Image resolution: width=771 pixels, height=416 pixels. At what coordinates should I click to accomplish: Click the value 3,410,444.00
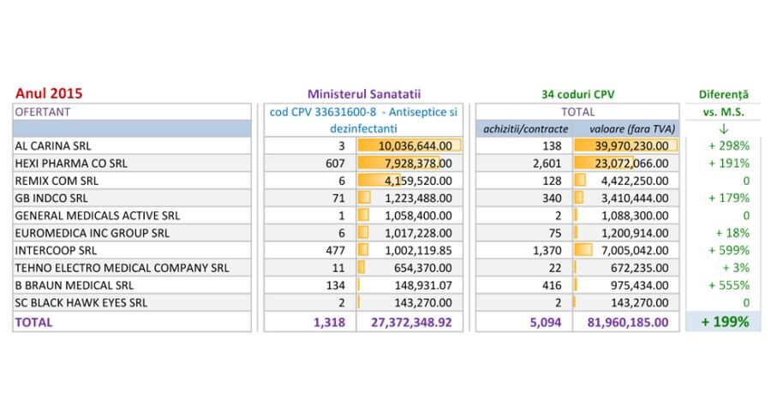click(635, 199)
